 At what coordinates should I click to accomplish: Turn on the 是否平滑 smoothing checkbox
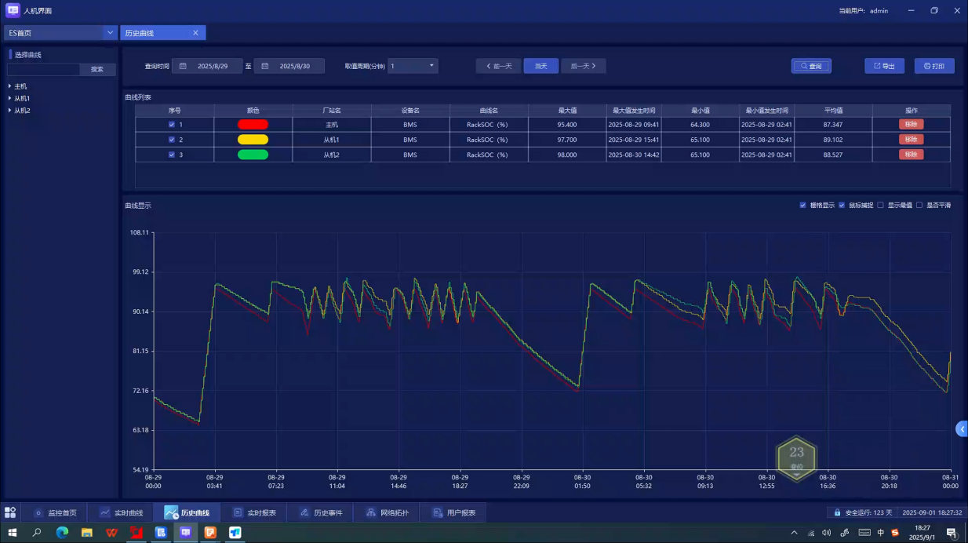pyautogui.click(x=919, y=206)
